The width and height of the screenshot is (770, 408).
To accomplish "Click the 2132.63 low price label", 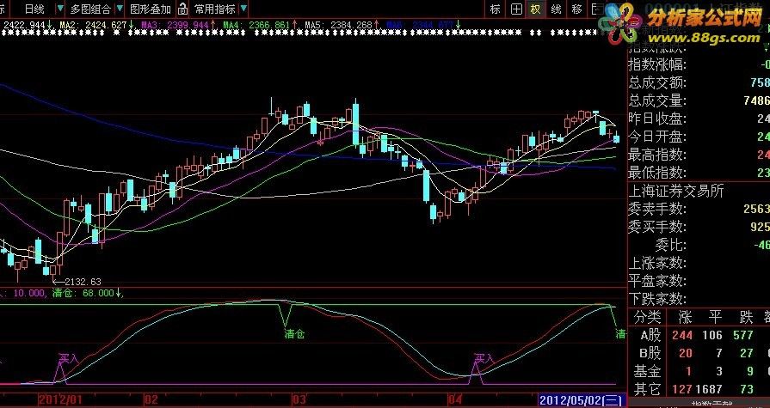I will pos(83,282).
